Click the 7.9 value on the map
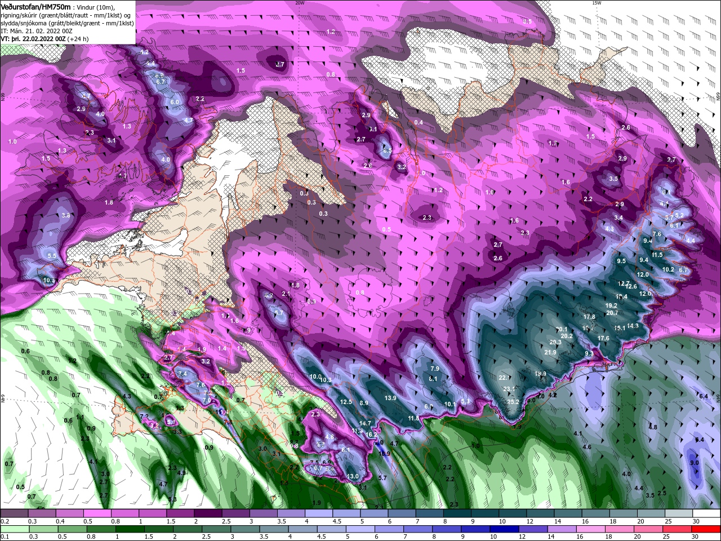 434,369
